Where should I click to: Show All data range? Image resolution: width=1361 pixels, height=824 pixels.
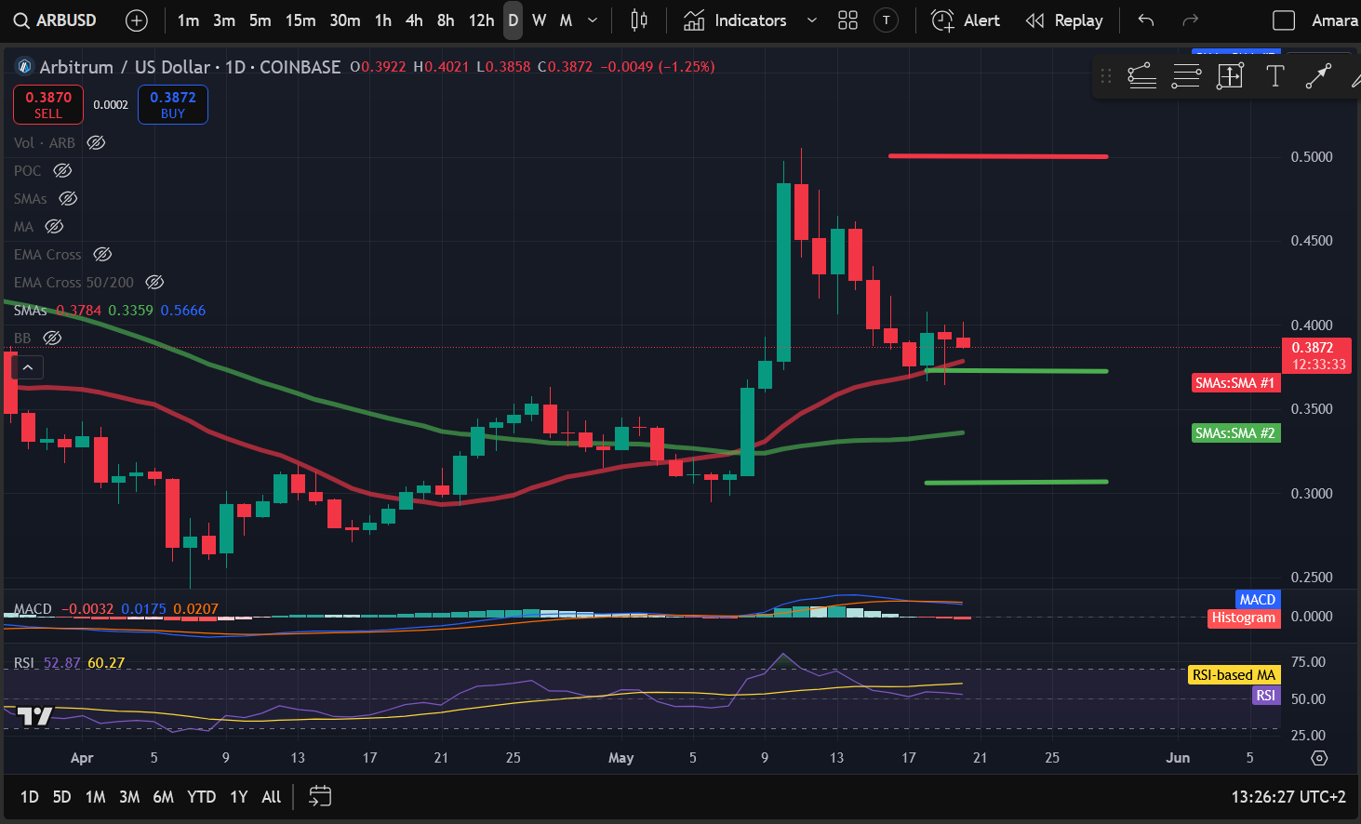tap(271, 797)
